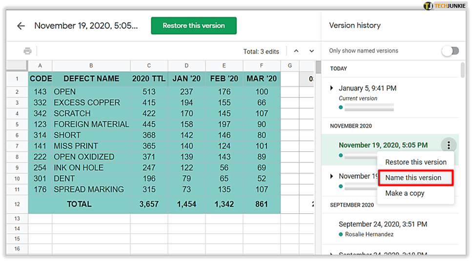Screen dimensions: 472x261
Task: Click the DEFECT NAME header cell
Action: [91, 79]
